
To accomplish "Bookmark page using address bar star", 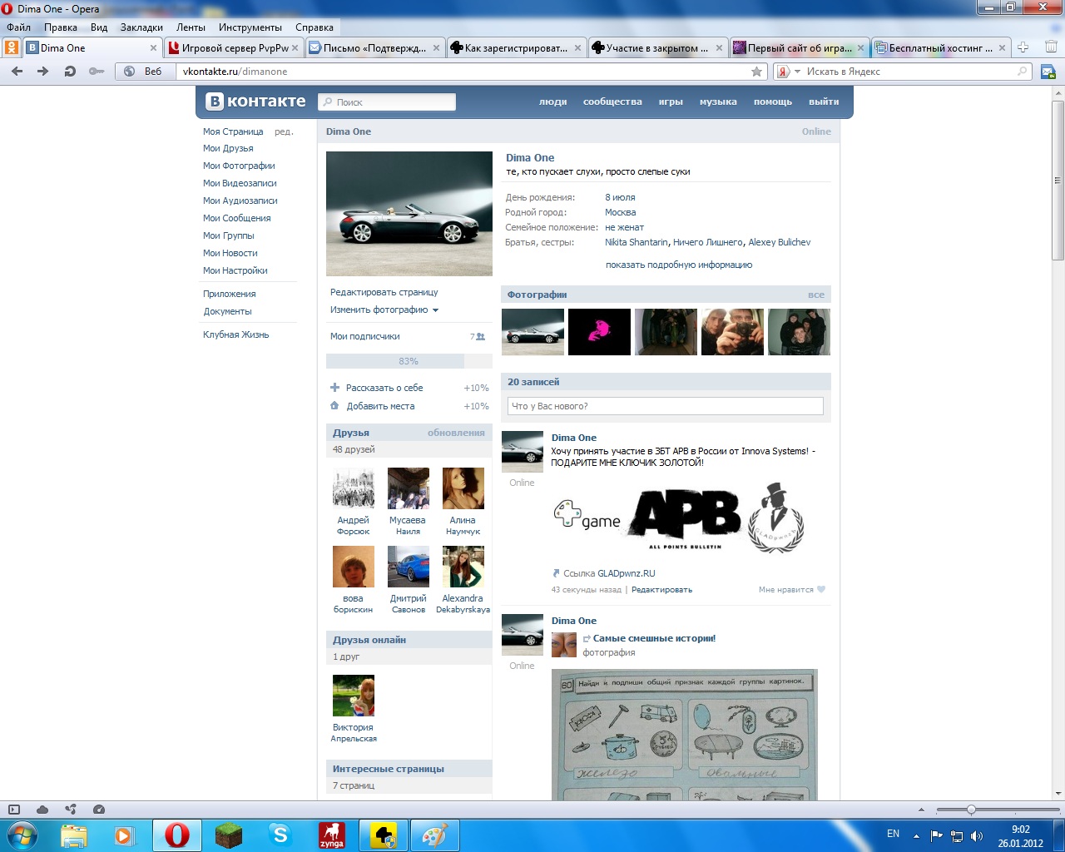I will point(756,72).
